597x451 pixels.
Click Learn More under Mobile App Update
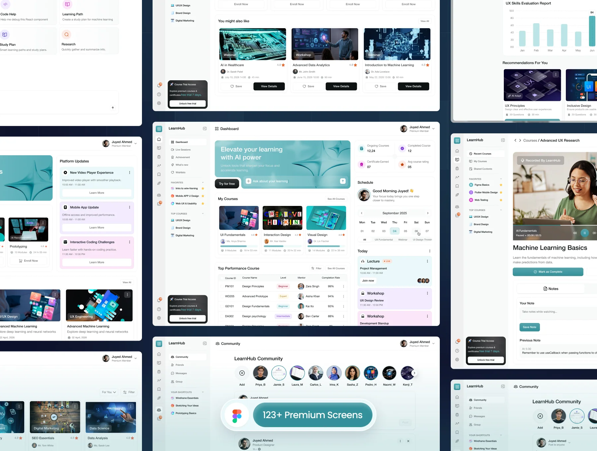click(x=97, y=227)
